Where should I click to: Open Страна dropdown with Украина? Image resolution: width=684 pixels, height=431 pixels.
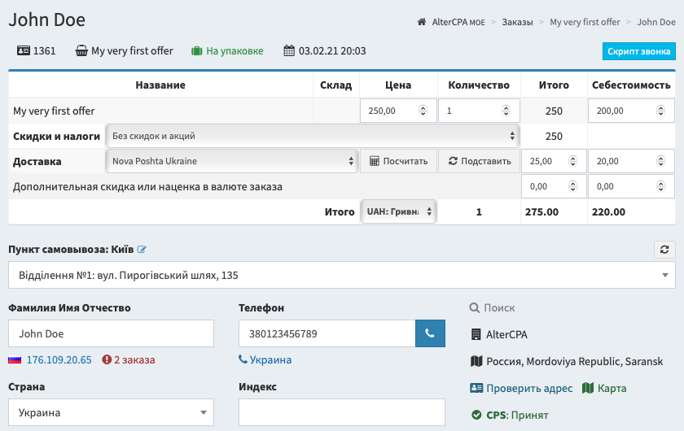(111, 412)
